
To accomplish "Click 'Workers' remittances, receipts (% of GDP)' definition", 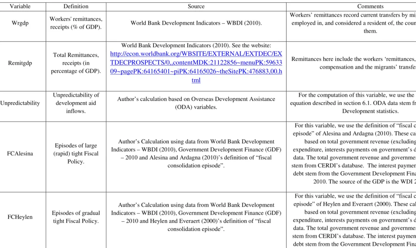I will tap(76, 23).
